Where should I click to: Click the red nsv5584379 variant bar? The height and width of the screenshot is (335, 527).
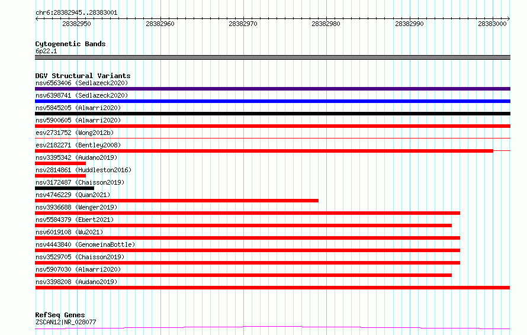coord(243,226)
